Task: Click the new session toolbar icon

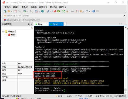Action: coord(5,11)
